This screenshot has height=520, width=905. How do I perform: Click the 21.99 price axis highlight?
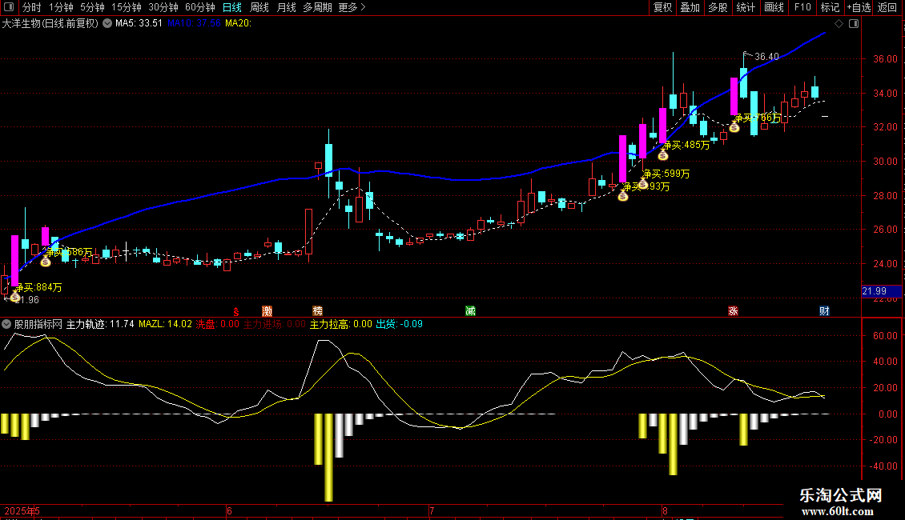pyautogui.click(x=882, y=291)
